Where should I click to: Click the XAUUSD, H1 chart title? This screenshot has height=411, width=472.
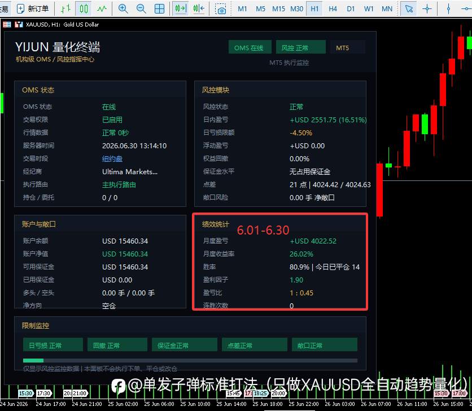coord(62,24)
